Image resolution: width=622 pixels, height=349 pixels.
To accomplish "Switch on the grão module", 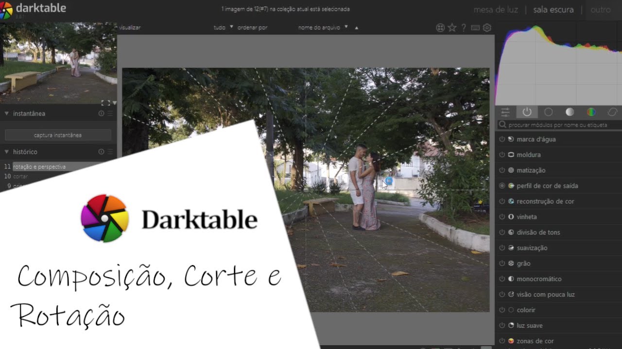I will (x=502, y=263).
